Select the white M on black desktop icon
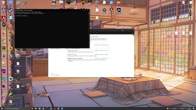196x110 pixels. pyautogui.click(x=54, y=2)
